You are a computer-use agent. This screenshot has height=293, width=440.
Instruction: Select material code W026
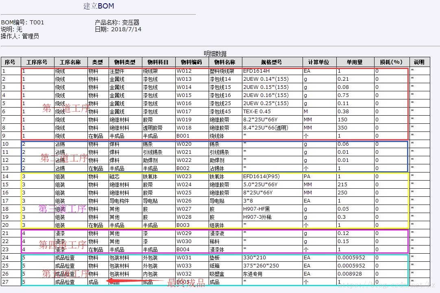click(x=184, y=201)
